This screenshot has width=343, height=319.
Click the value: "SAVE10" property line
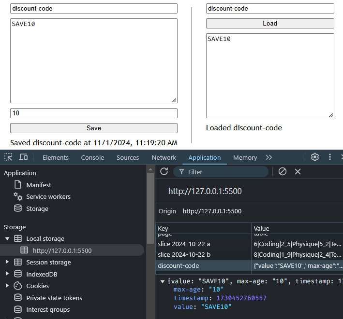pyautogui.click(x=202, y=307)
